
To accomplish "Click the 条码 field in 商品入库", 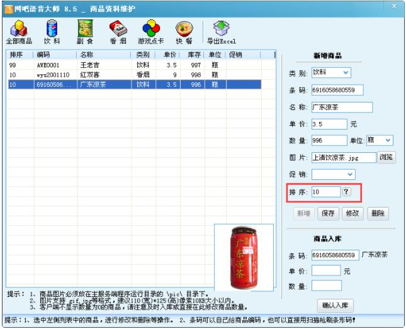I will tap(336, 255).
